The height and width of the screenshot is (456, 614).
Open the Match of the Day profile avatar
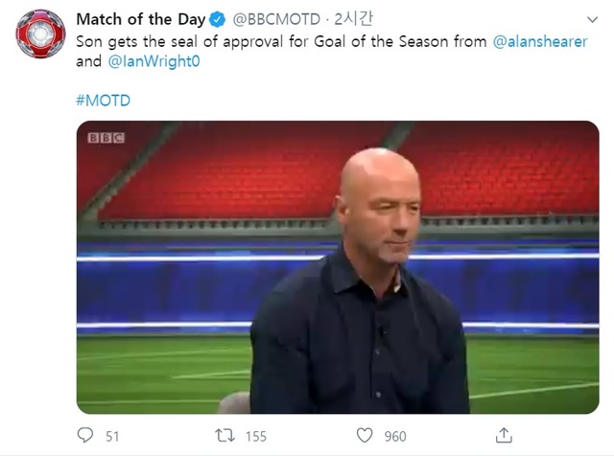click(41, 34)
